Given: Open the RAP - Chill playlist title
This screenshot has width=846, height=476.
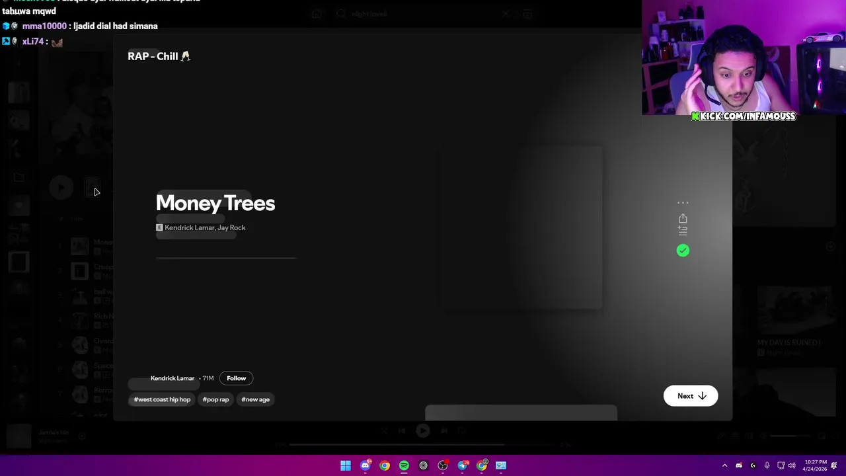Looking at the screenshot, I should click(x=159, y=56).
